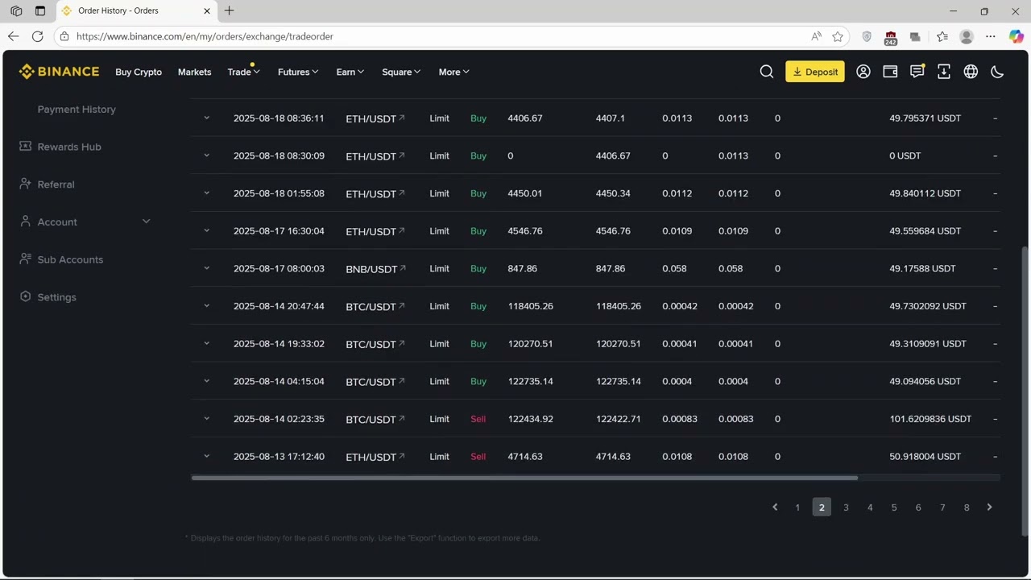The width and height of the screenshot is (1031, 580).
Task: Click the tab actions icon
Action: point(40,11)
